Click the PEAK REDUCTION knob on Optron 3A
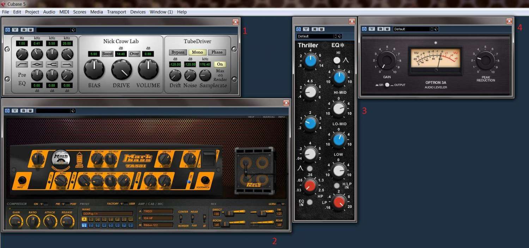 486,60
